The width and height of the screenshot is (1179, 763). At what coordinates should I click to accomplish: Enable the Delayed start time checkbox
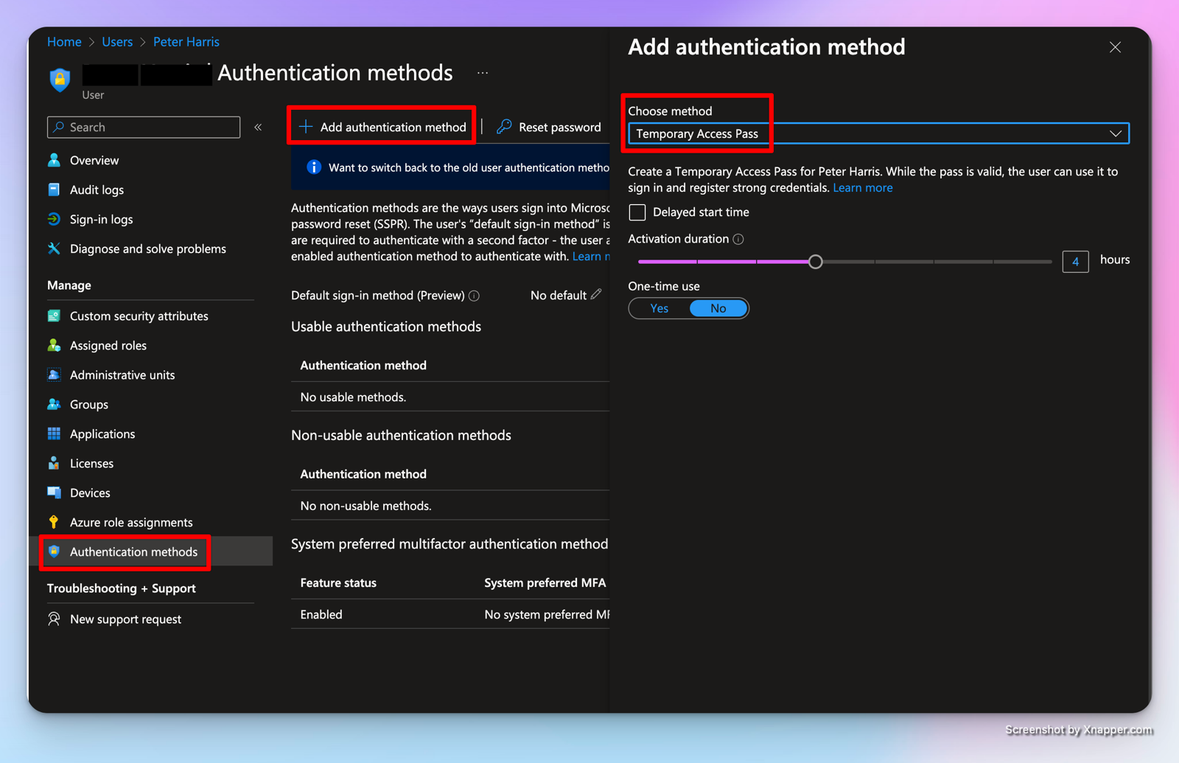(637, 212)
